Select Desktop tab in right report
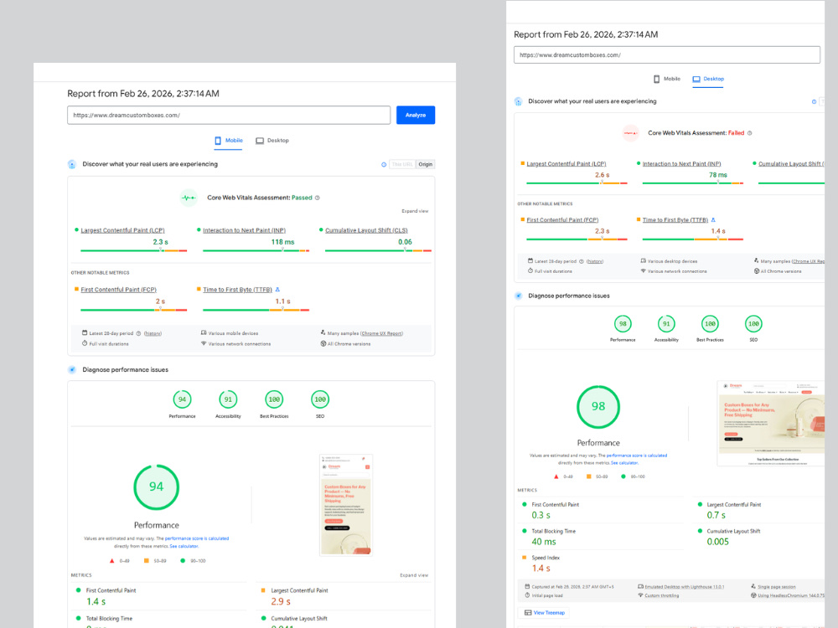This screenshot has height=628, width=838. point(708,79)
